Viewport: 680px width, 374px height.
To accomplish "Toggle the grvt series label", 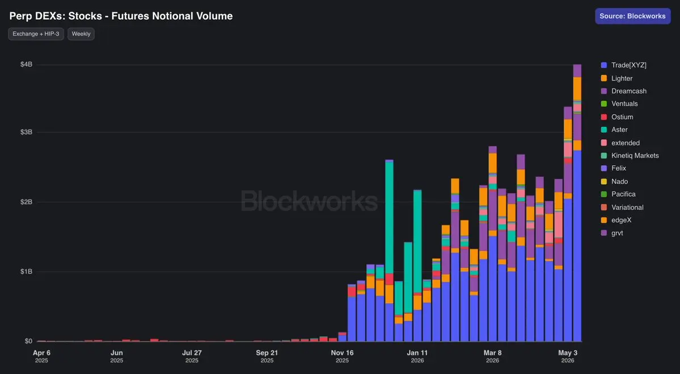I will coord(617,233).
